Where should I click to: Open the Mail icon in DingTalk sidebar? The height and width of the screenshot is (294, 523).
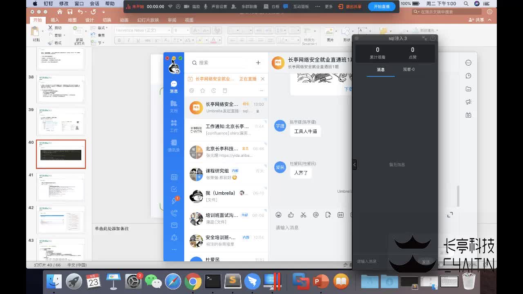tap(174, 225)
